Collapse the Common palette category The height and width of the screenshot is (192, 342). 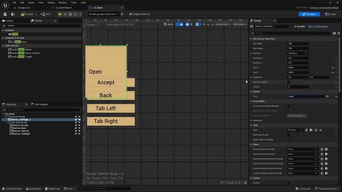(x=3, y=30)
